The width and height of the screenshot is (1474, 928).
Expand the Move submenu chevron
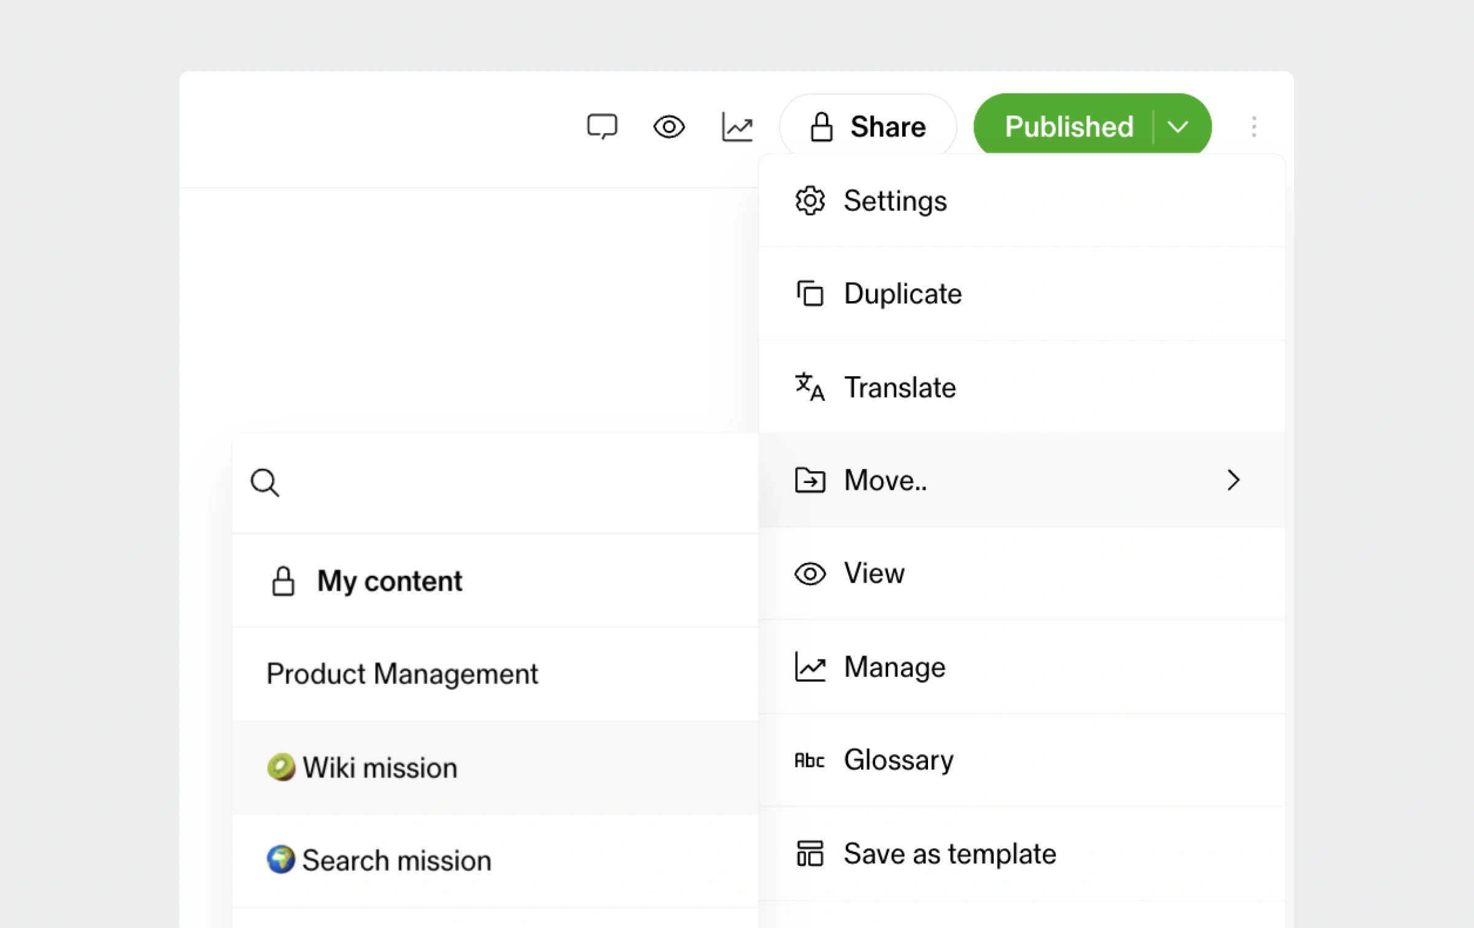pyautogui.click(x=1233, y=480)
